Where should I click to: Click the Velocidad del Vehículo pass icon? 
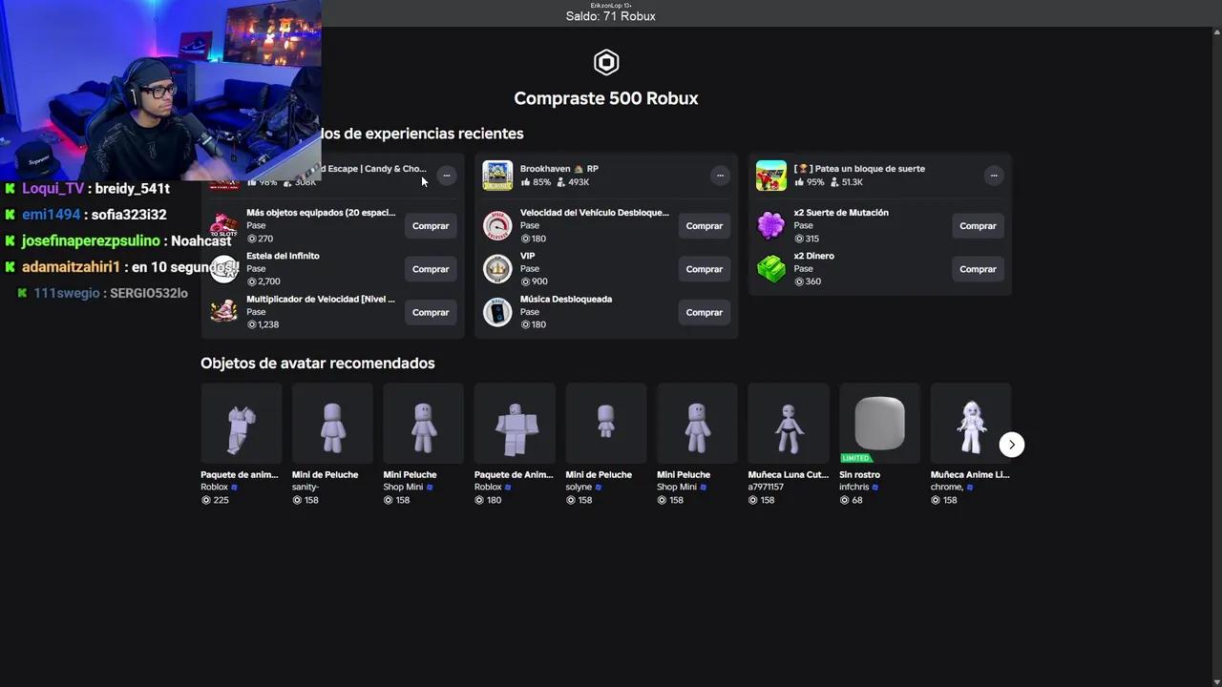(x=497, y=226)
